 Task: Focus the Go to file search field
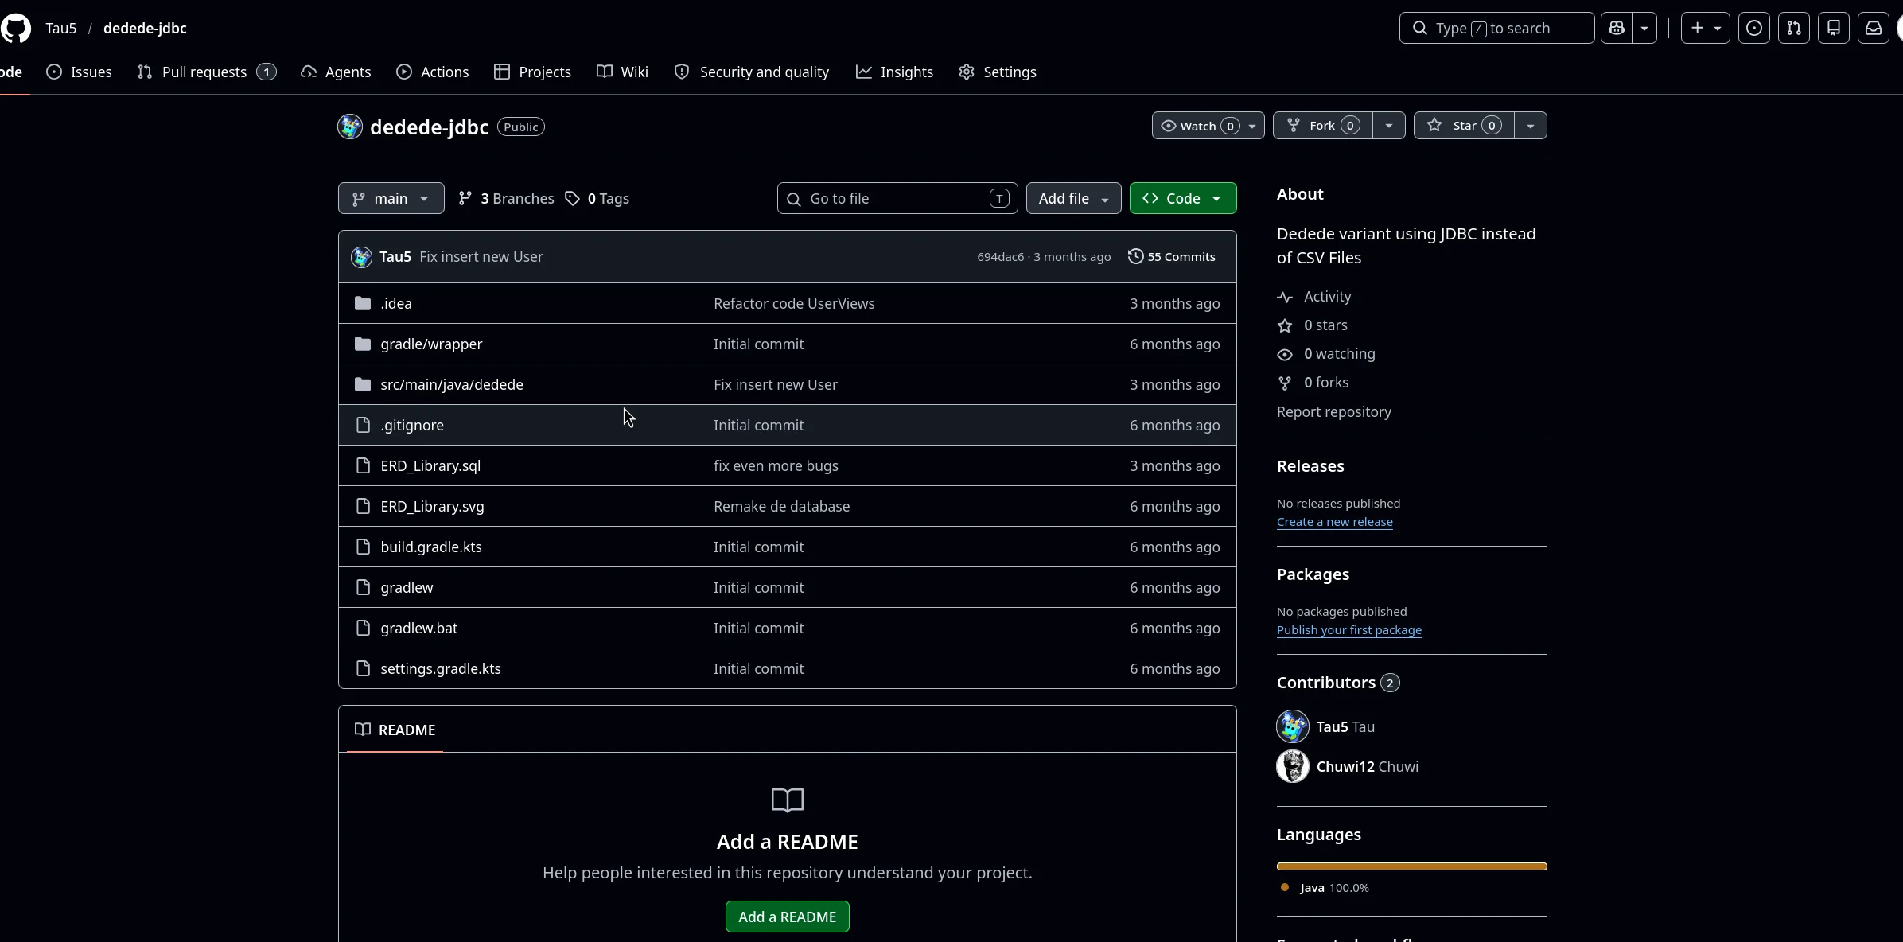pos(897,198)
